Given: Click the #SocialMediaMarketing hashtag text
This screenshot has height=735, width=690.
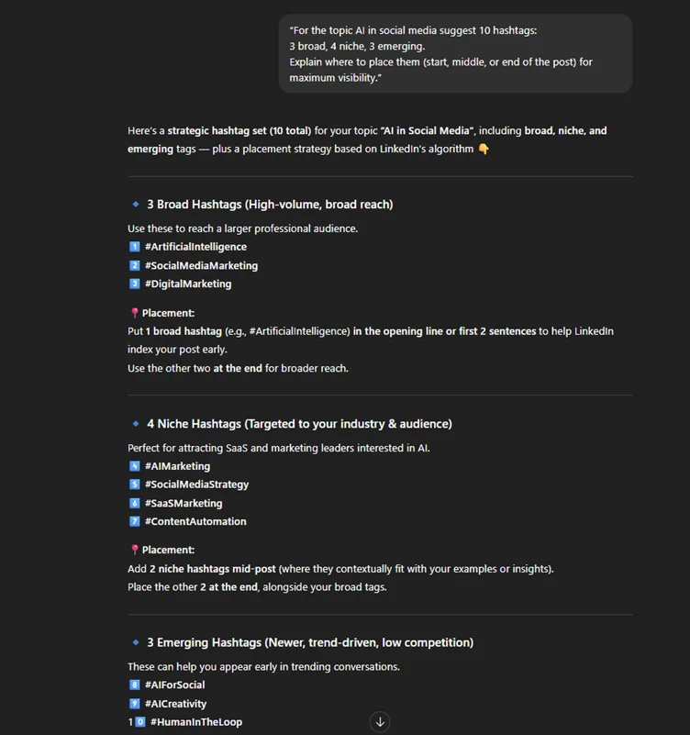Looking at the screenshot, I should pyautogui.click(x=201, y=265).
